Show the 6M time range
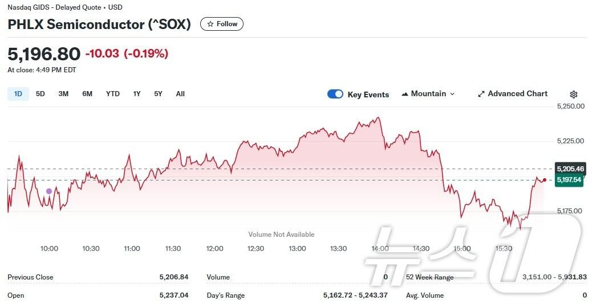Viewport: 592px width, 304px height. click(x=87, y=94)
